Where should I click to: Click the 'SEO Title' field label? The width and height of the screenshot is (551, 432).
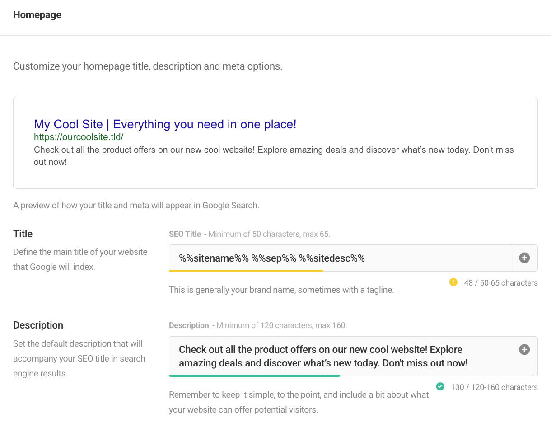tap(185, 234)
